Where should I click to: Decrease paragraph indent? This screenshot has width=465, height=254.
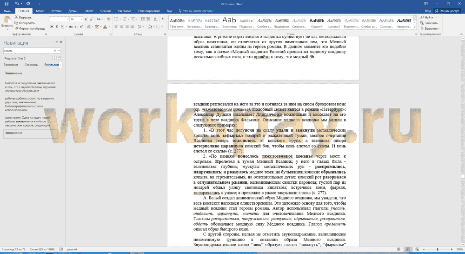coord(143,19)
